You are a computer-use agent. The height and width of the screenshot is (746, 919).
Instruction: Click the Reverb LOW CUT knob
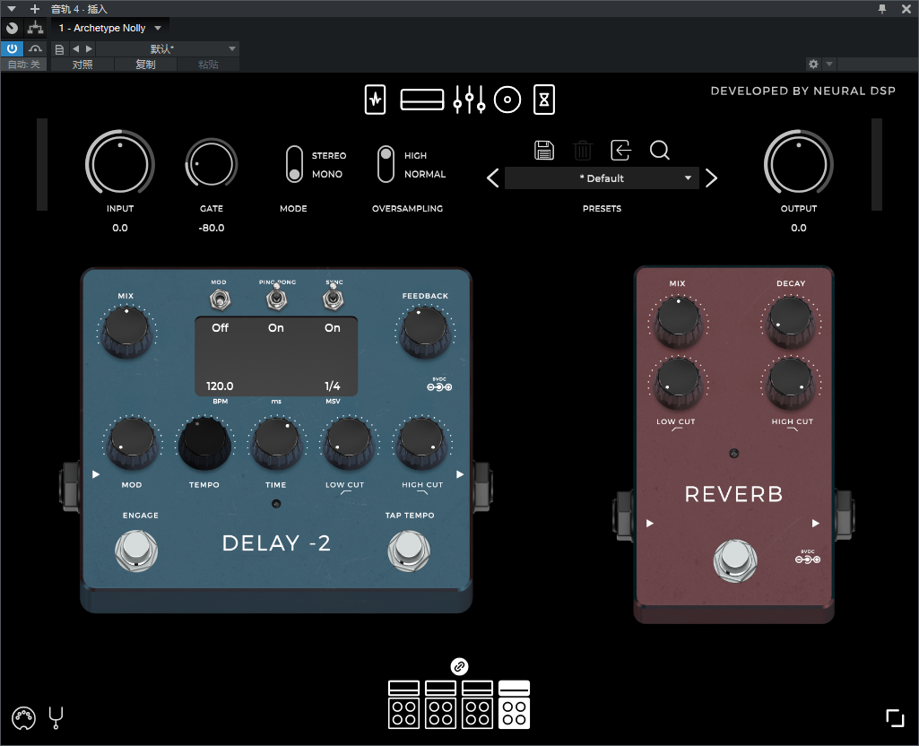pyautogui.click(x=678, y=383)
